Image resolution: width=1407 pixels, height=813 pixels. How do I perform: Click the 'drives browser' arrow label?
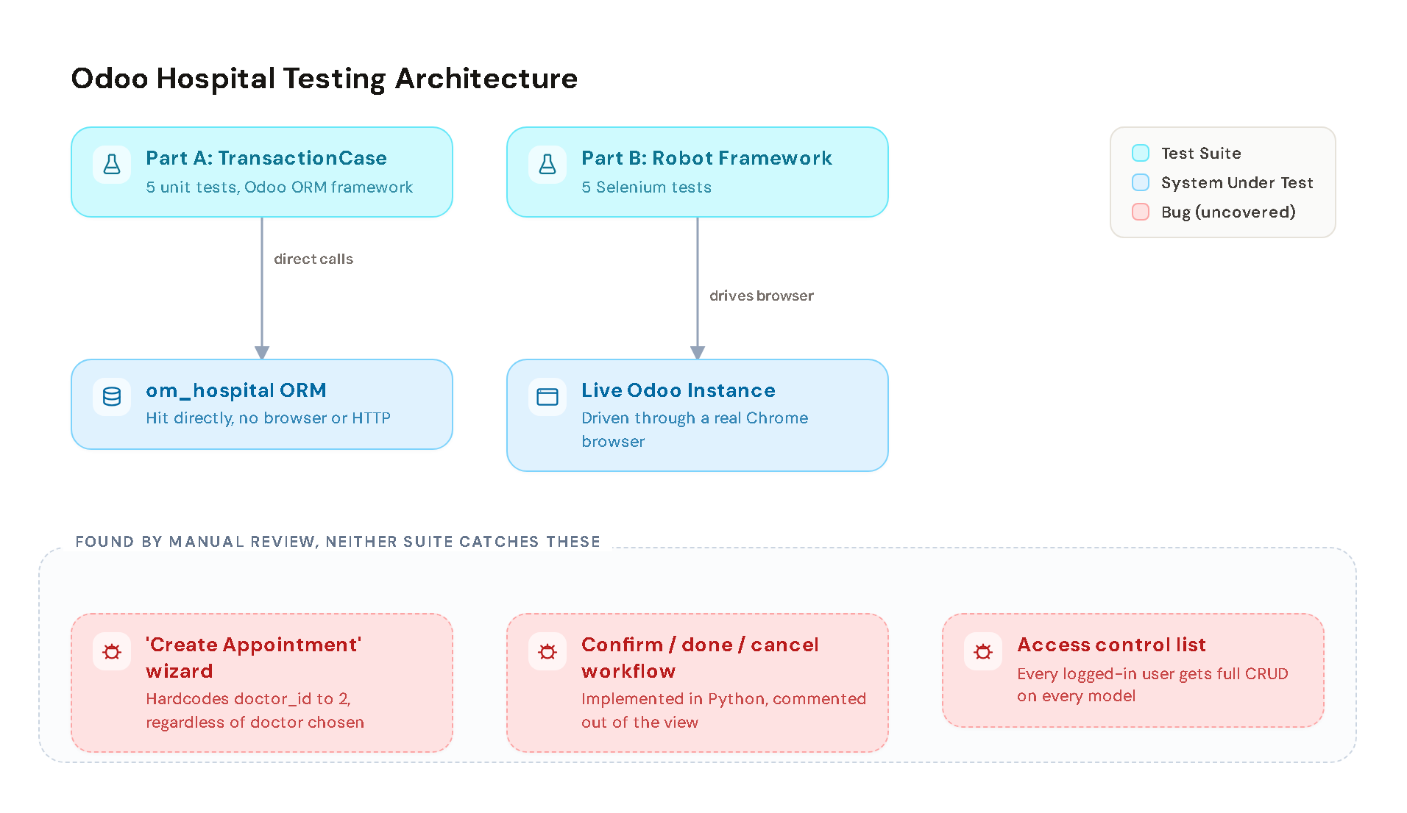762,296
